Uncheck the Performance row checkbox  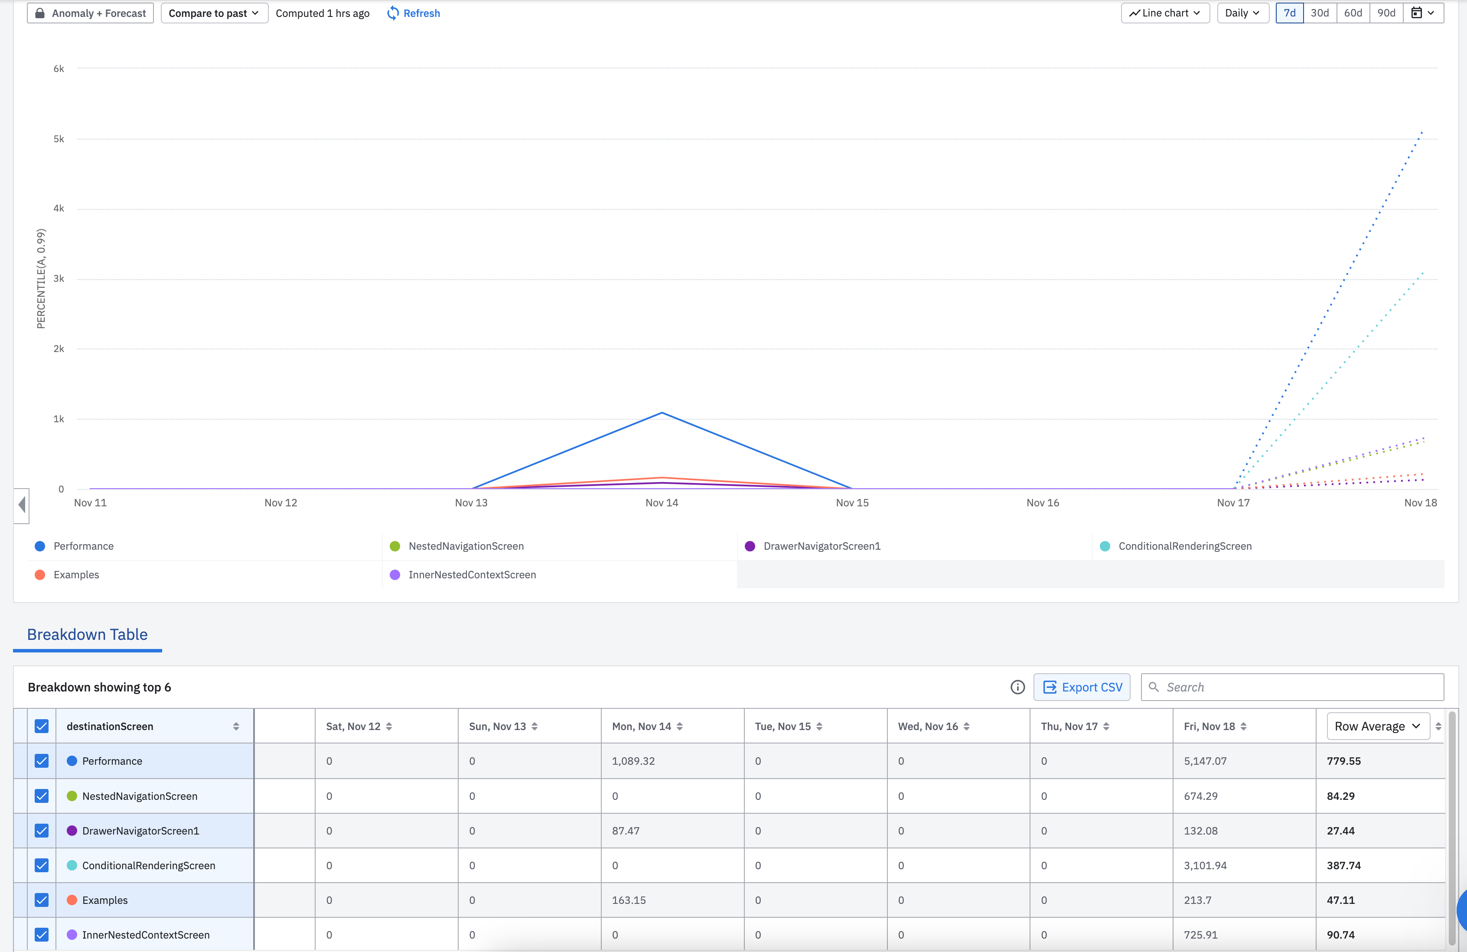point(41,761)
